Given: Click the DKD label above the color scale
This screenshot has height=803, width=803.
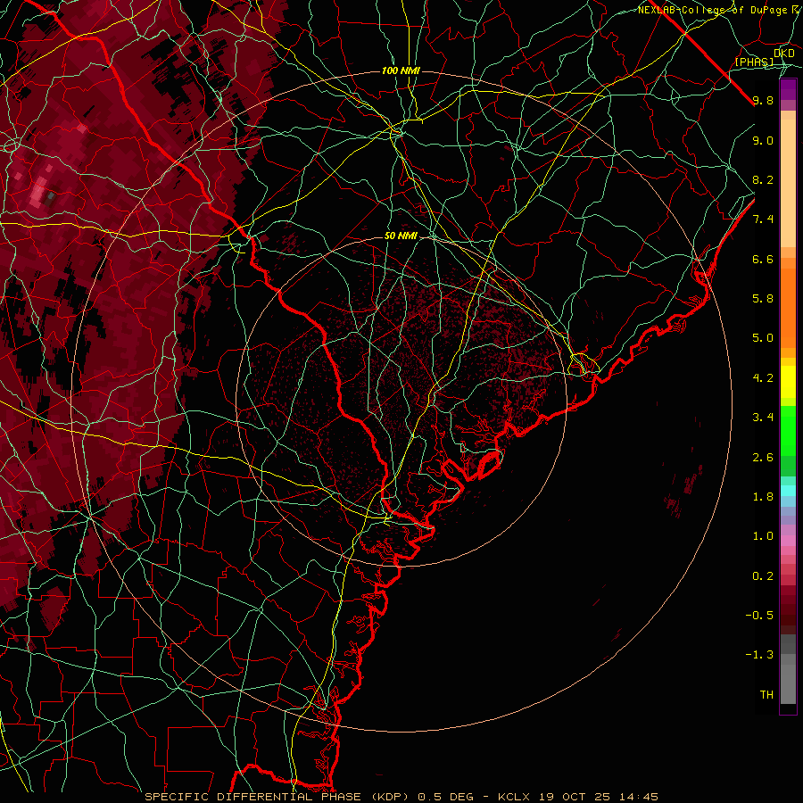Looking at the screenshot, I should (784, 53).
